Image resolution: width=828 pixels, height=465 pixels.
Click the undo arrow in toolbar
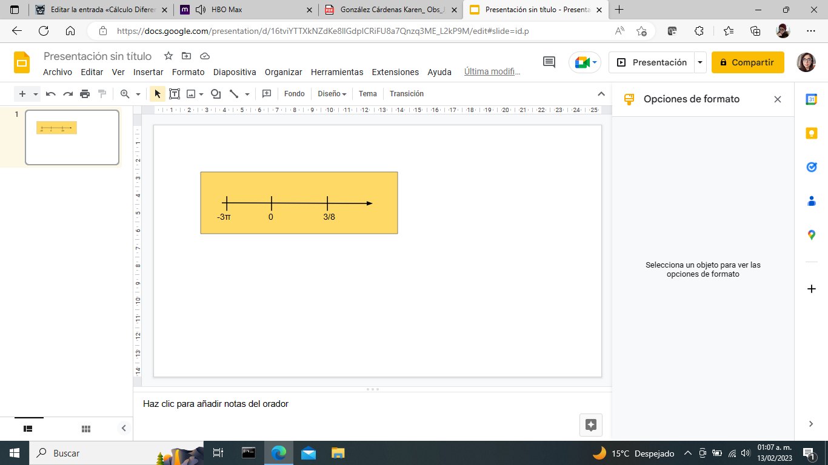click(51, 94)
